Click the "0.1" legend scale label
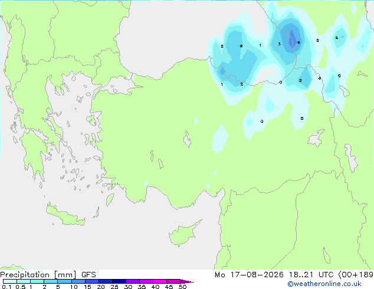The width and height of the screenshot is (374, 289). pos(6,287)
